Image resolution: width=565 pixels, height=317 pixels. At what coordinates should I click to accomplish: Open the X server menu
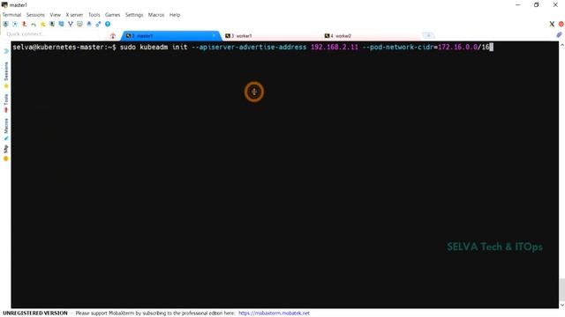pos(74,15)
